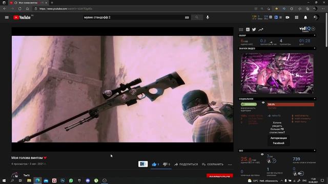Click the vidIQ clip button beside likes
This screenshot has width=328, height=184.
143,164
